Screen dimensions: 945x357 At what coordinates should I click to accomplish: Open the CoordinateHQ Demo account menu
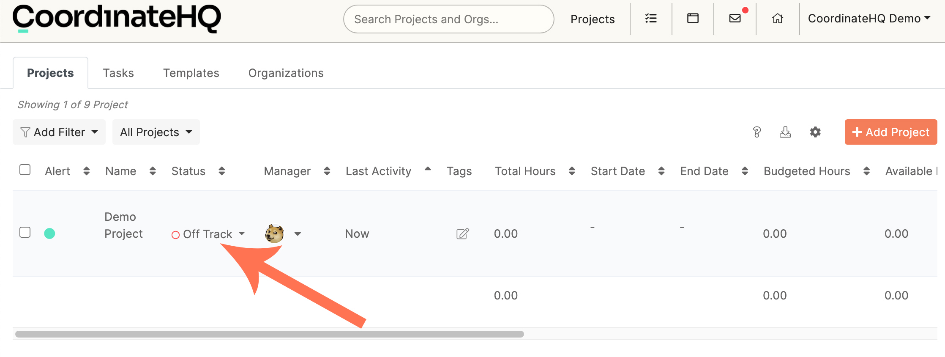[869, 18]
